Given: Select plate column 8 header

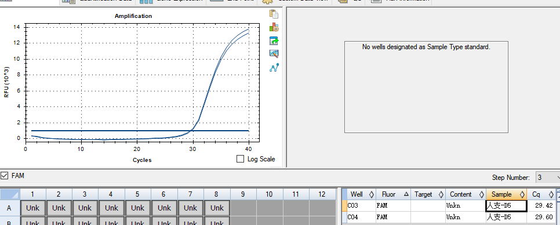Looking at the screenshot, I should tap(217, 194).
